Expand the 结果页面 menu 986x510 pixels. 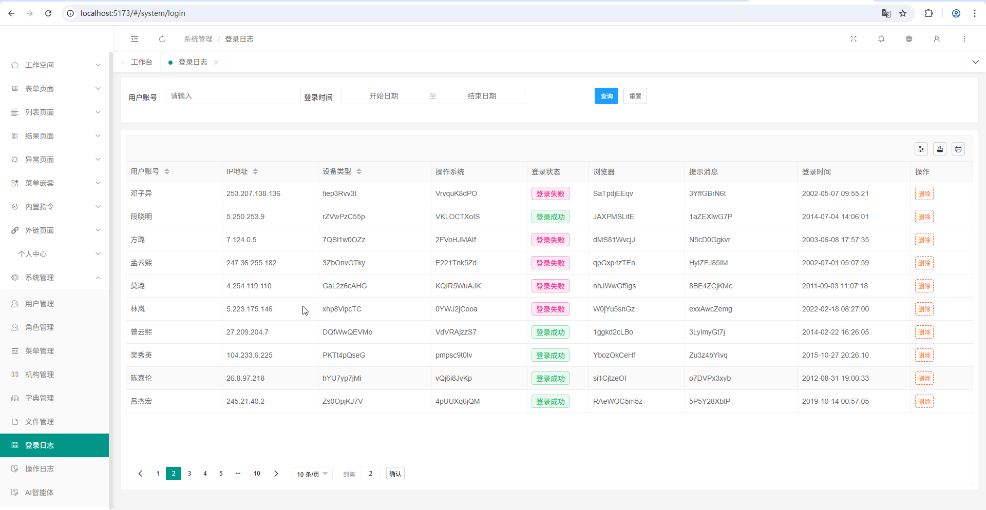(54, 136)
